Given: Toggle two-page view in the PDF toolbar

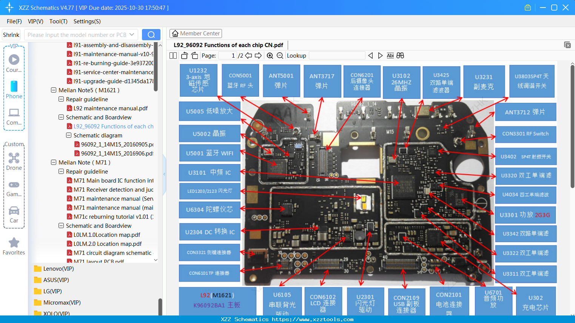Looking at the screenshot, I should [x=173, y=55].
